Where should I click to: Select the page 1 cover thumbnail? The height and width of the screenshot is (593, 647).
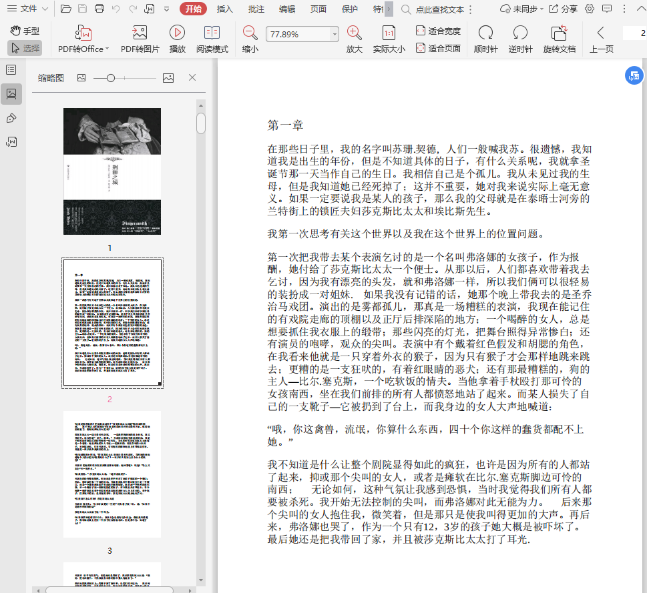pyautogui.click(x=112, y=171)
